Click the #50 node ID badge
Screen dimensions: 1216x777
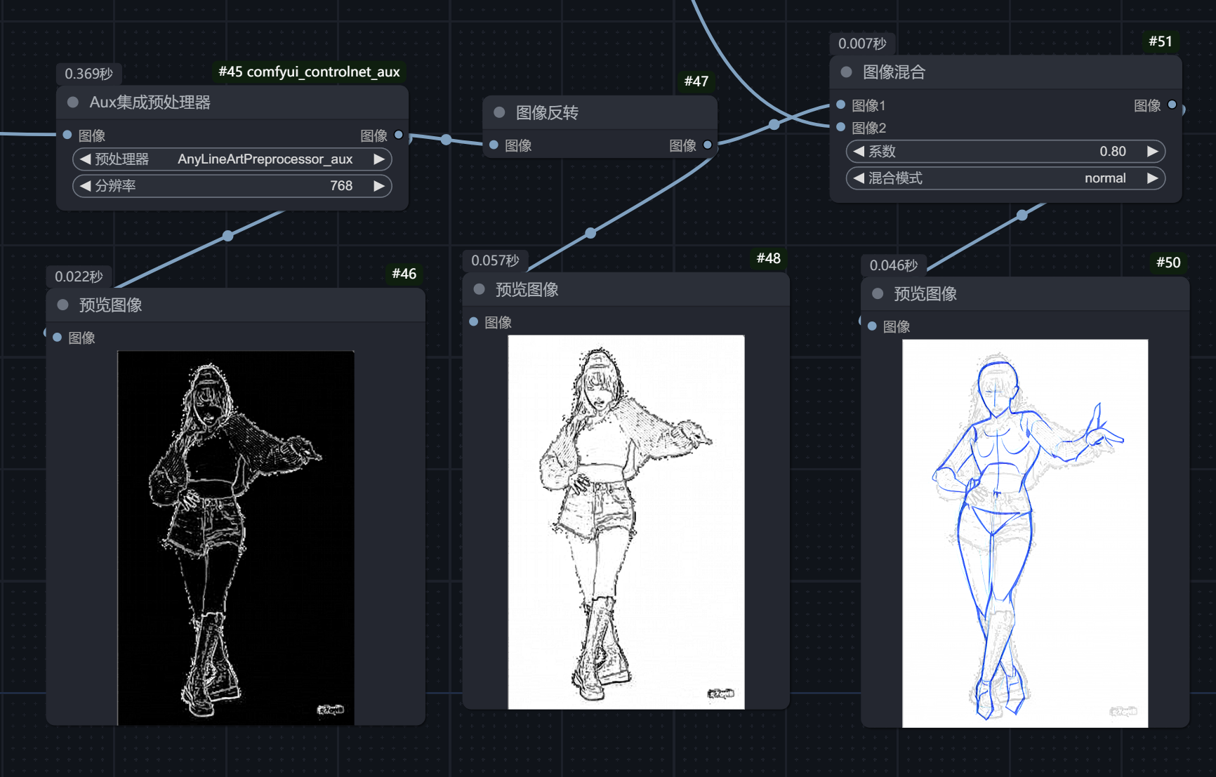click(x=1168, y=263)
